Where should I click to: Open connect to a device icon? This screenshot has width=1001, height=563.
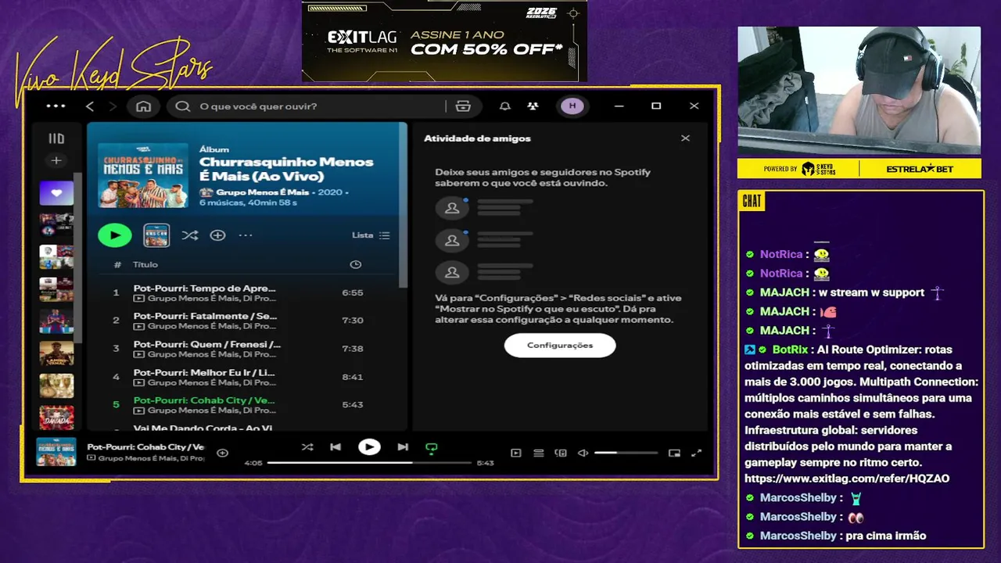point(561,453)
